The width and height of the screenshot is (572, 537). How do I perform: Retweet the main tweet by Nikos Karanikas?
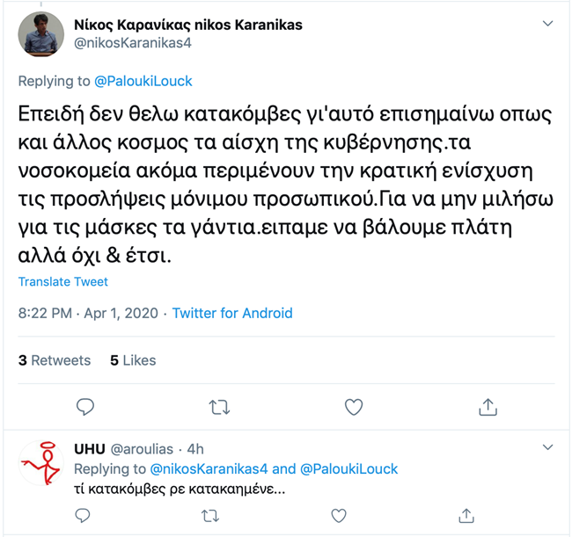[x=219, y=407]
